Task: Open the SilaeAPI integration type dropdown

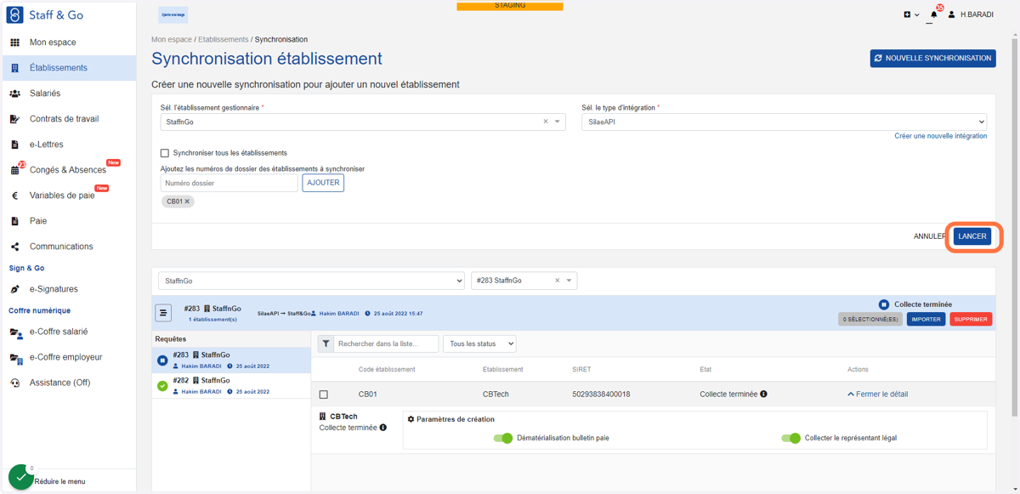Action: point(784,122)
